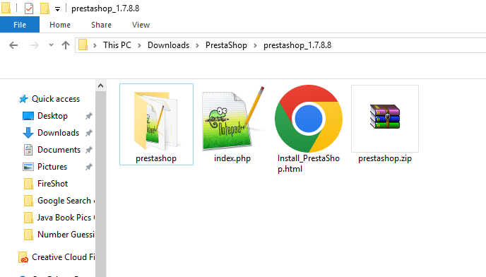Click the Documents page icon
Viewport: 486px width, 277px height.
click(x=28, y=150)
